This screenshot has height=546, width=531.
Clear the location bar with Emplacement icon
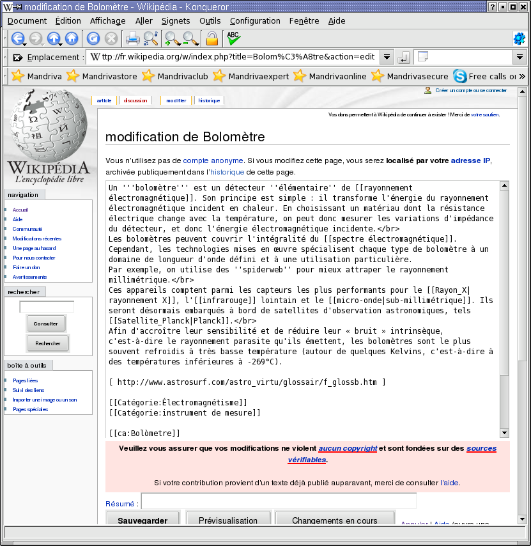18,58
